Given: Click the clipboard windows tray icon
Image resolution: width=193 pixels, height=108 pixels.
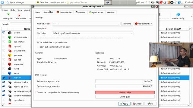Looking at the screenshot, I should [x=176, y=2].
